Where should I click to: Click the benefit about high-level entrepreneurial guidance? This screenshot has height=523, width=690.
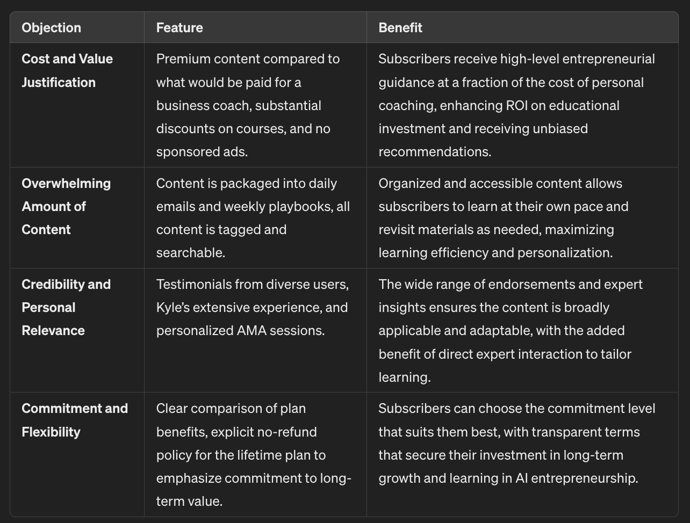click(516, 105)
